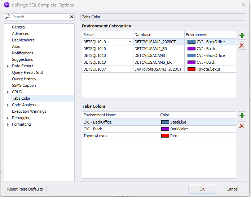Image resolution: width=251 pixels, height=197 pixels.
Task: Select List Members in the options tree
Action: (23, 40)
